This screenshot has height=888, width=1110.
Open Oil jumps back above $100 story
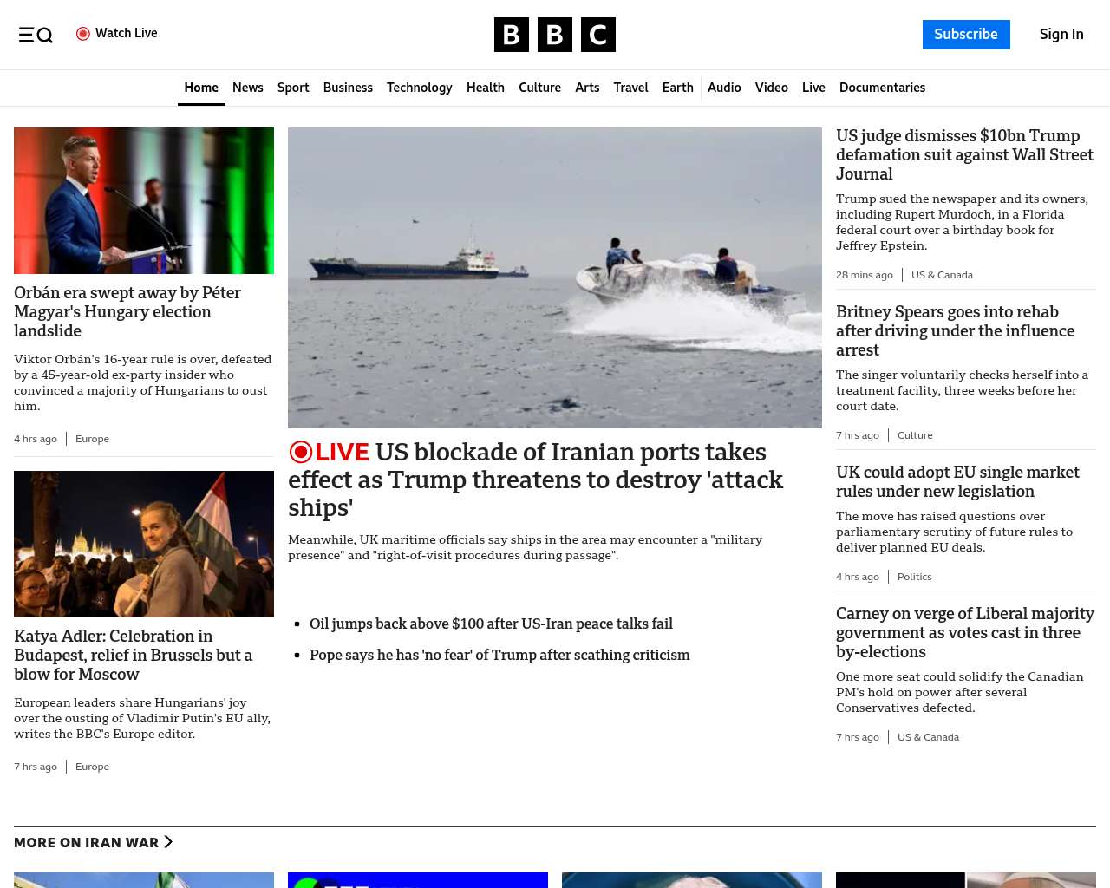(x=491, y=624)
